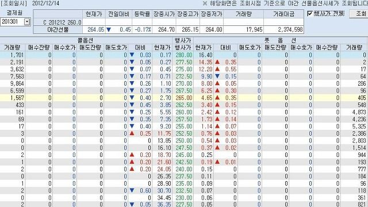This screenshot has height=207, width=368.
Task: Select the strike price 257.50 cell
Action: click(x=183, y=119)
